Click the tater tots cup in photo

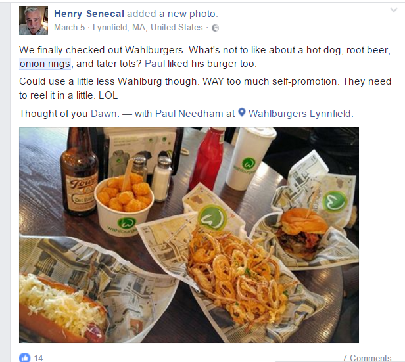124,202
